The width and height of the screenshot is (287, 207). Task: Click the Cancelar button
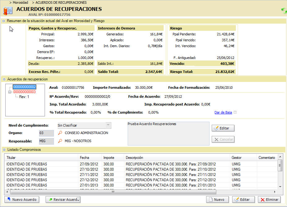[223, 139]
